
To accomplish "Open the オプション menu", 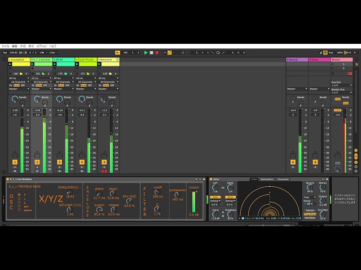I will click(x=42, y=46).
